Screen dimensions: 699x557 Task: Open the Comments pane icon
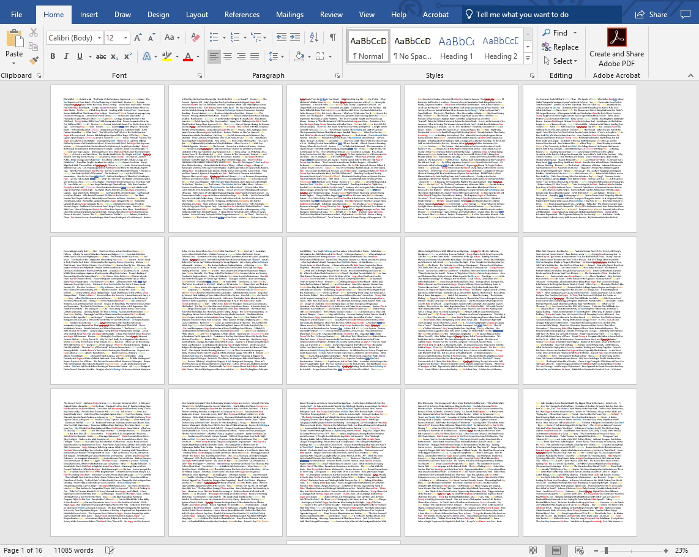click(685, 14)
